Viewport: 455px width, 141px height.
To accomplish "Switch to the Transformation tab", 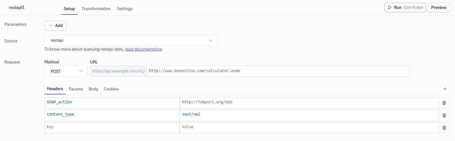I will coord(96,9).
